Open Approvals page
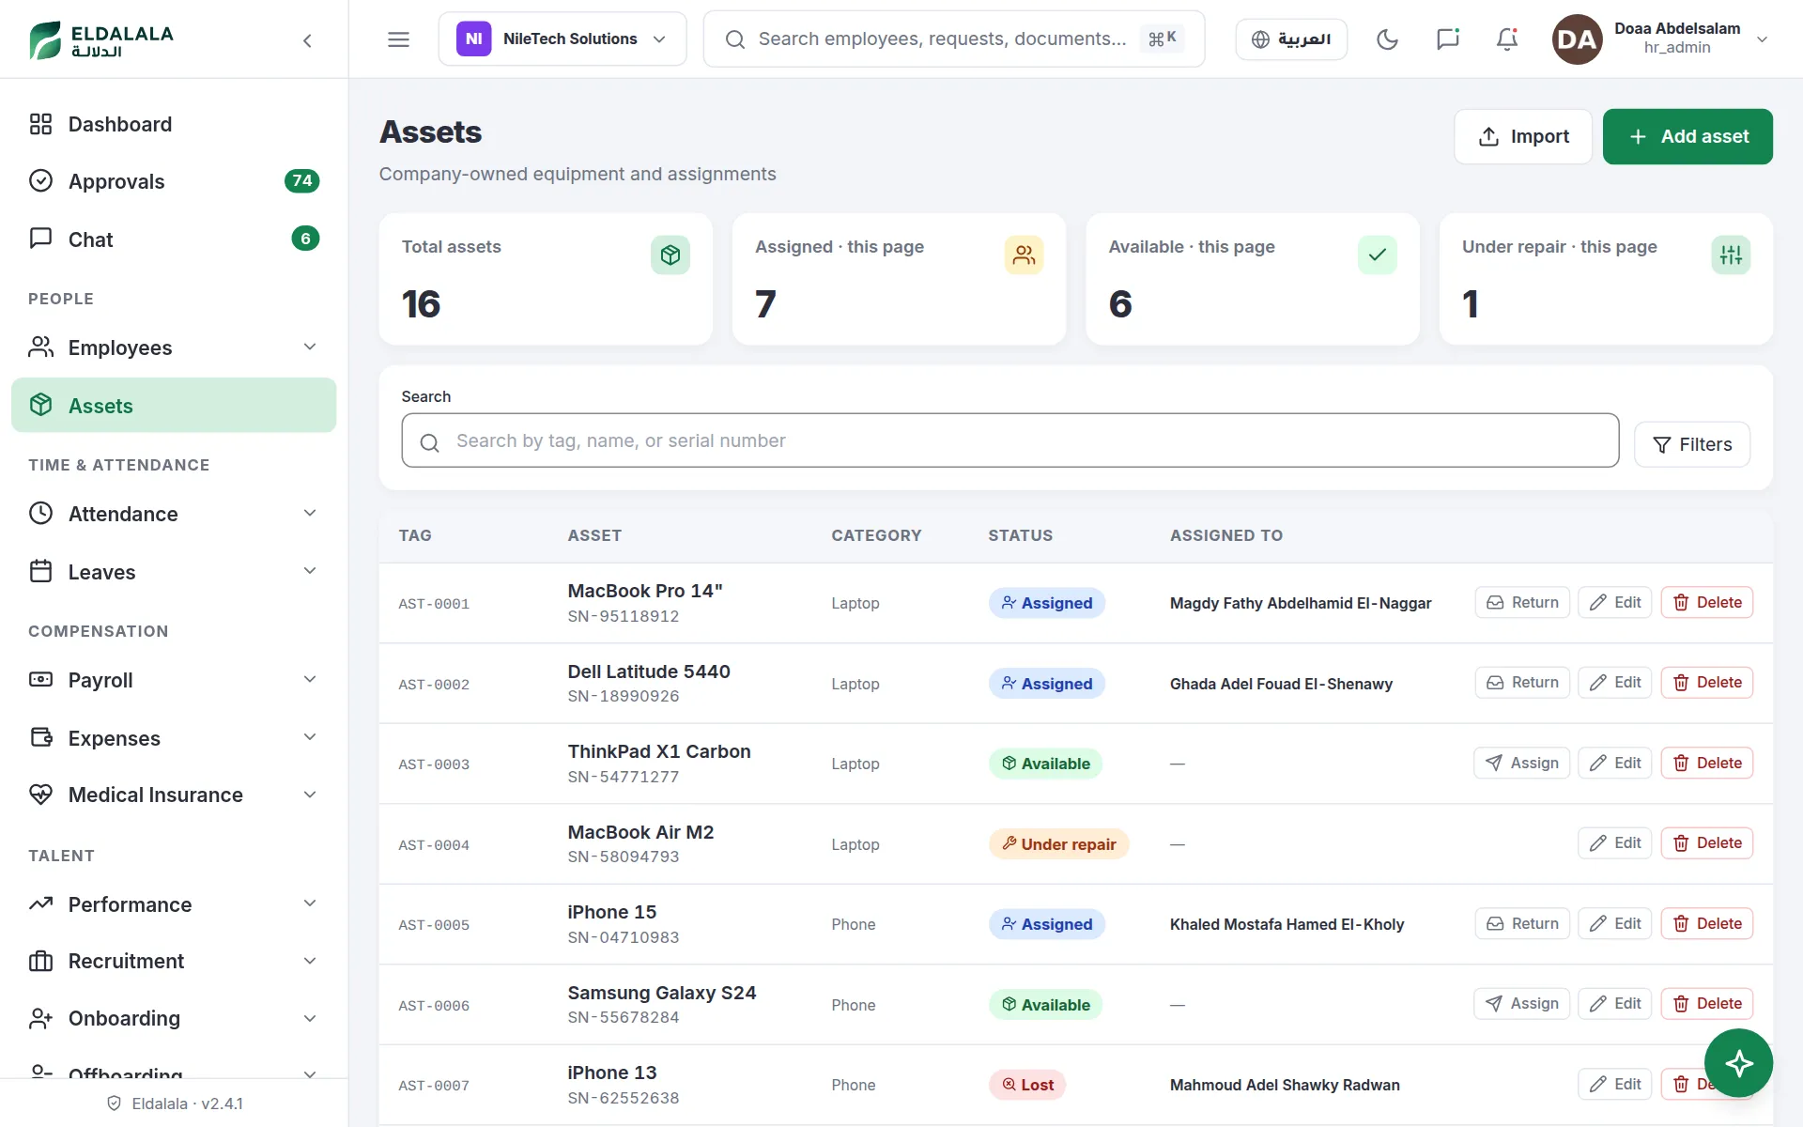 [x=174, y=181]
